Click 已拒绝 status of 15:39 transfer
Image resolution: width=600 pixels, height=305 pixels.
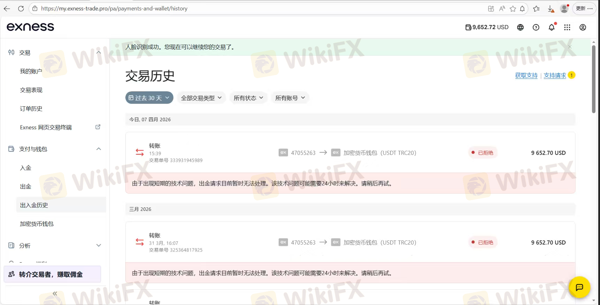(483, 152)
